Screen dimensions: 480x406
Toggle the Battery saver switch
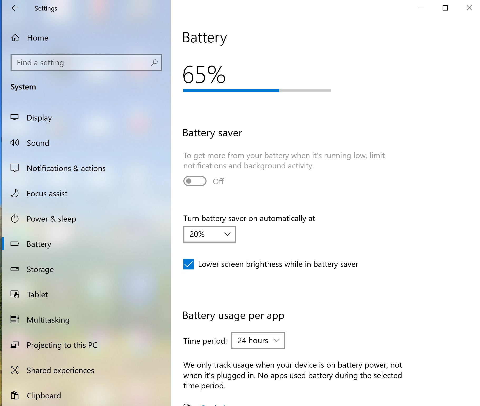pos(195,181)
